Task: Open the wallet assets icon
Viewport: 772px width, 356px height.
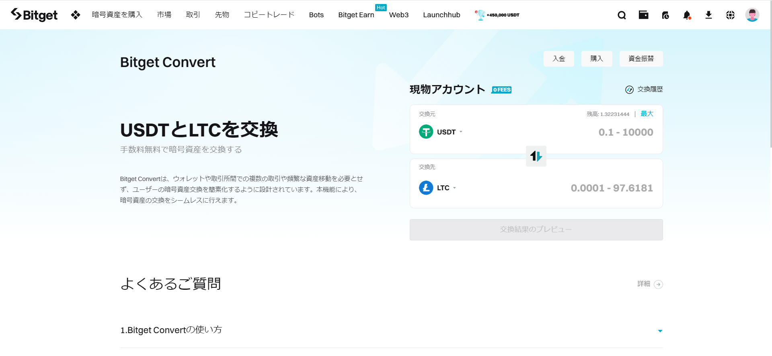Action: click(x=643, y=15)
